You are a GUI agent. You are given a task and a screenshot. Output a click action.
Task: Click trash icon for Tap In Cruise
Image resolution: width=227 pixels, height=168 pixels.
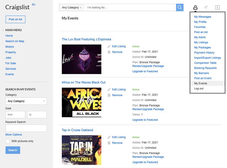click(109, 143)
